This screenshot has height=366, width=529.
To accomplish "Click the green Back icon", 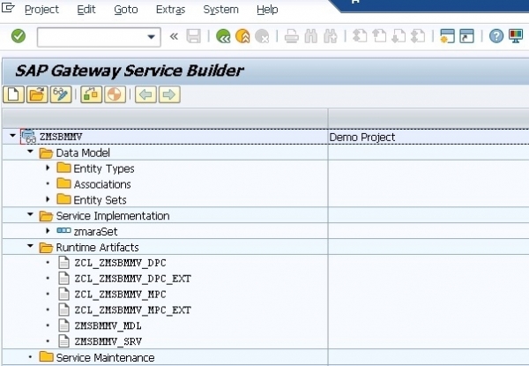I will pos(223,36).
